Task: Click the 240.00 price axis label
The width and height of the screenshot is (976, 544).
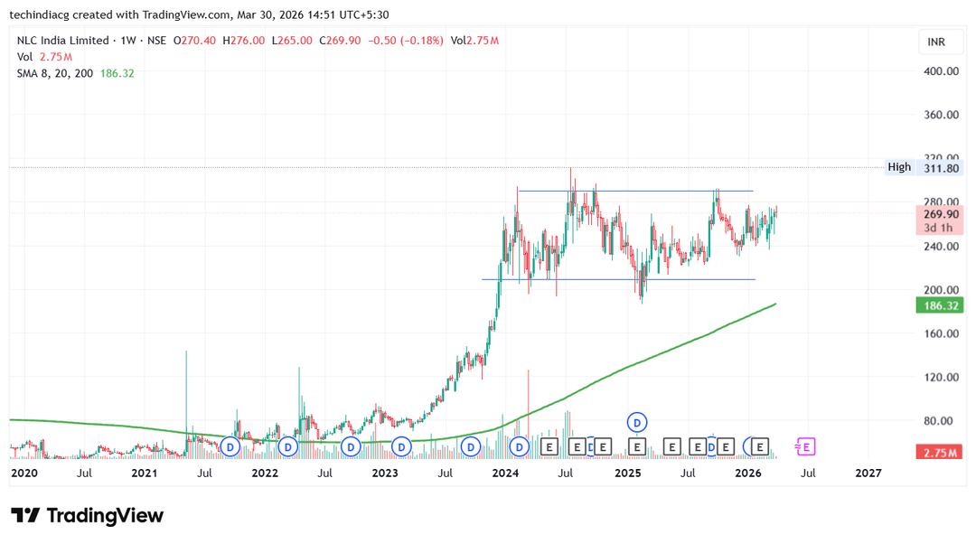Action: click(x=941, y=246)
